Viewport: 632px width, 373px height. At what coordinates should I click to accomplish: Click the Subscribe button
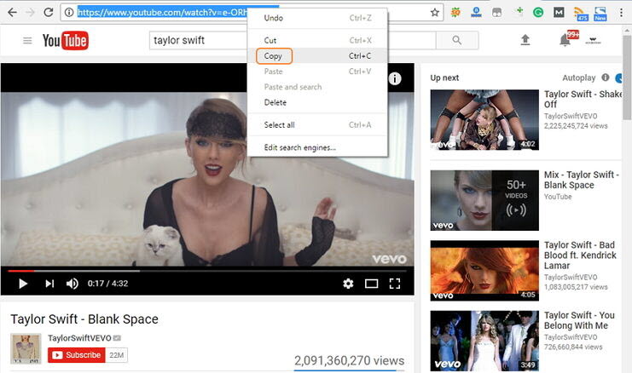coord(77,355)
